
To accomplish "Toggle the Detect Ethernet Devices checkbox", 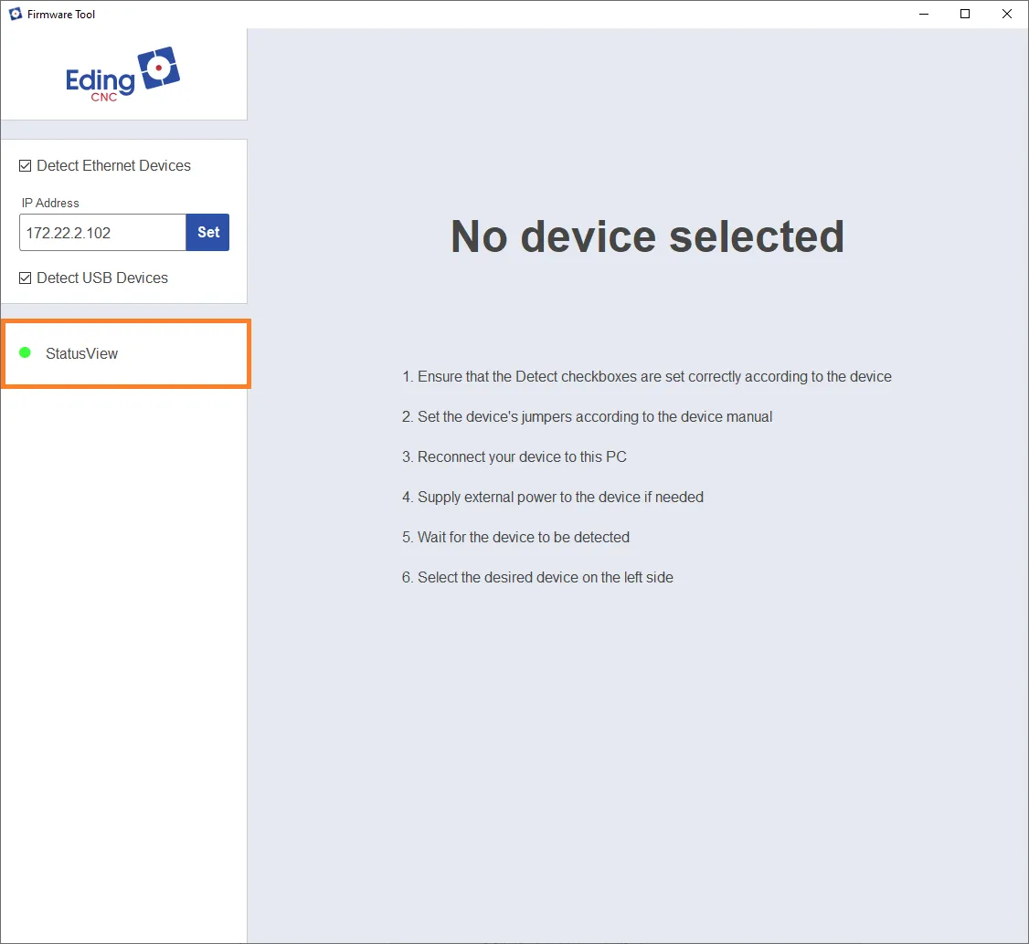I will (x=25, y=166).
